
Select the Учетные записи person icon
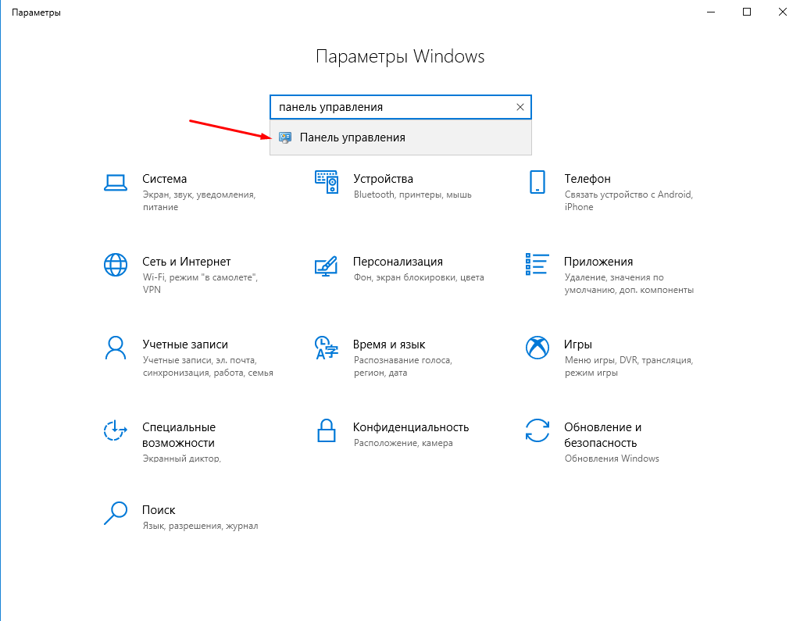click(116, 348)
